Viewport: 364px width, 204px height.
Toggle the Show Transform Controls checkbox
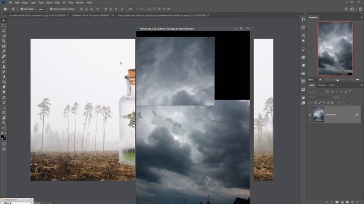click(51, 9)
